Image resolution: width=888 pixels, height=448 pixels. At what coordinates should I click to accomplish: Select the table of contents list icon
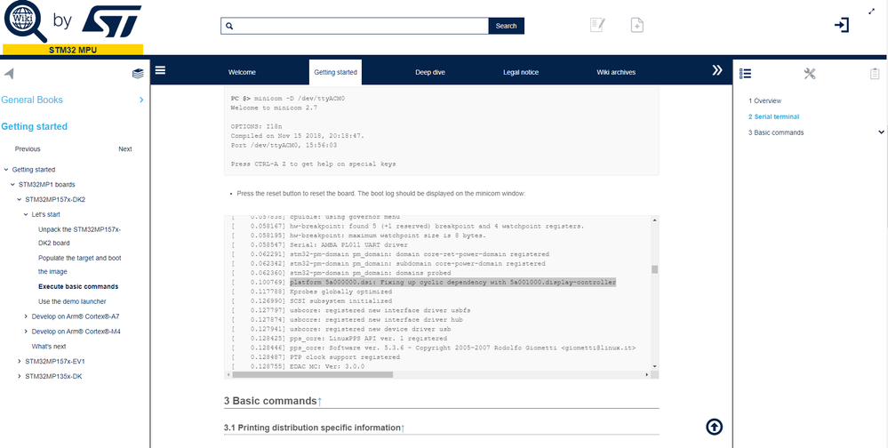click(x=745, y=74)
